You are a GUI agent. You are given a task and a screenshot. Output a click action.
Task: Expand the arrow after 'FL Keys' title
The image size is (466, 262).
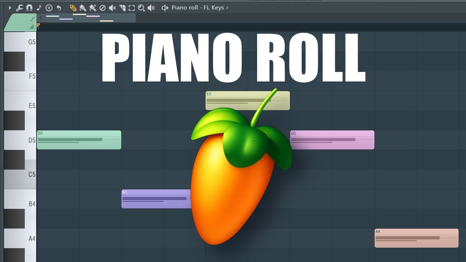click(228, 8)
